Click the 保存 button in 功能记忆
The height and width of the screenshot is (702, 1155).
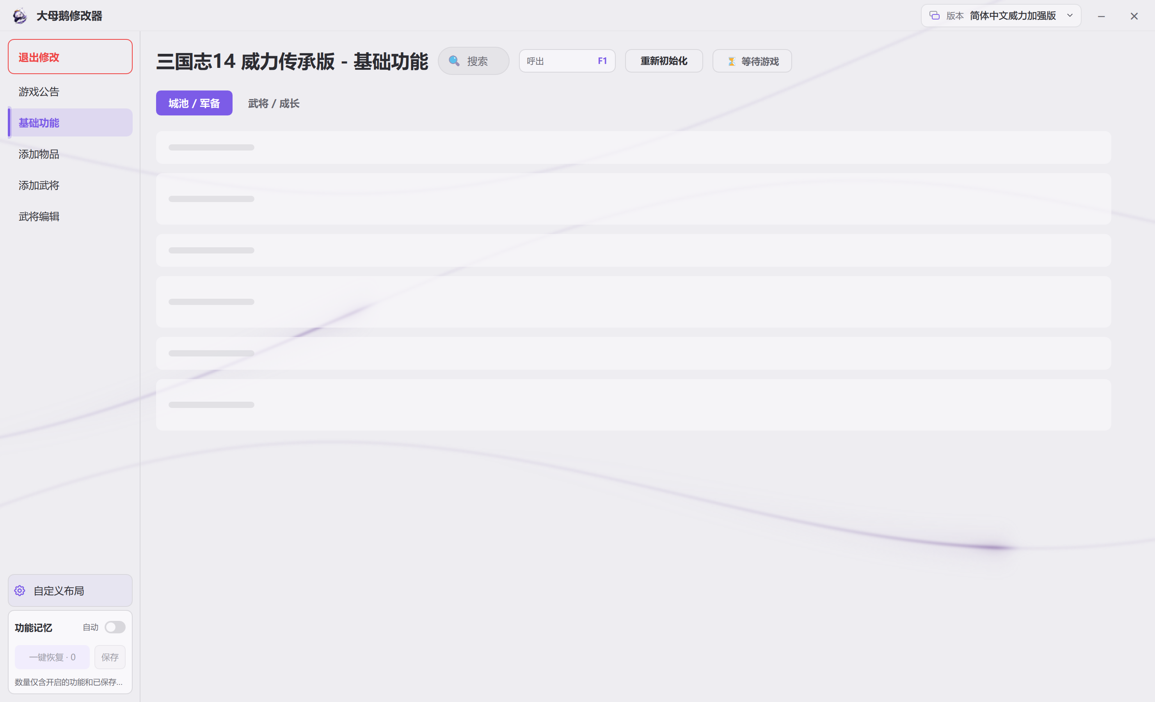110,657
